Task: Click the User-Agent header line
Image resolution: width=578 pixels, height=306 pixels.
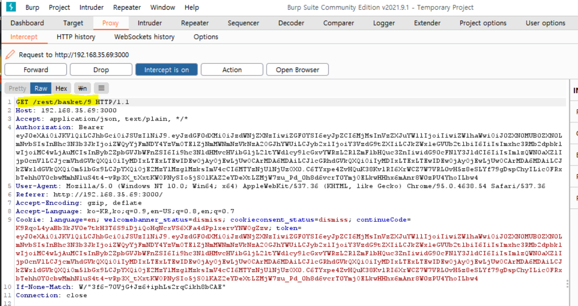Action: click(281, 186)
